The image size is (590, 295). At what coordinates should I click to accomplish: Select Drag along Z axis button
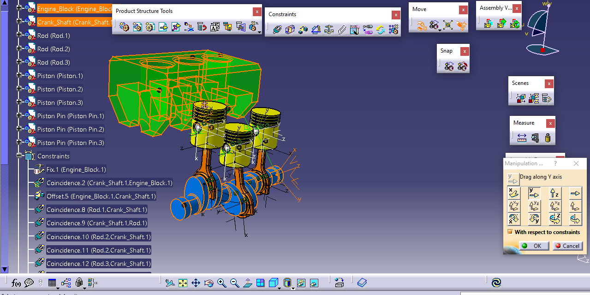coord(555,193)
